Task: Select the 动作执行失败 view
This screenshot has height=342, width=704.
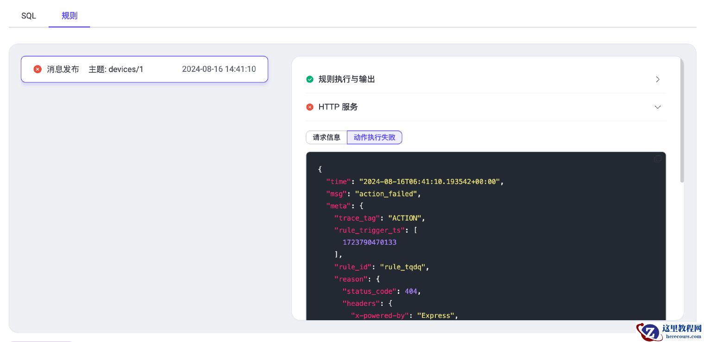Action: point(374,137)
